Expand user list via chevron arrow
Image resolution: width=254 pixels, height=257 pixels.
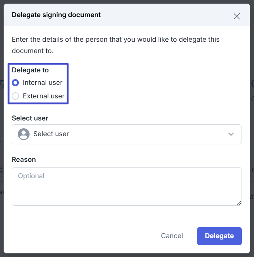tap(231, 134)
